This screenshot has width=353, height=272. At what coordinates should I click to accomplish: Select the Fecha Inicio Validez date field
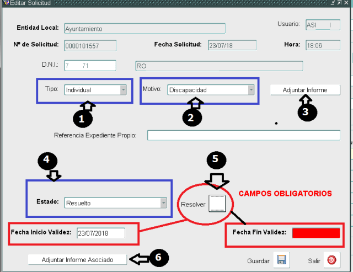(x=100, y=233)
